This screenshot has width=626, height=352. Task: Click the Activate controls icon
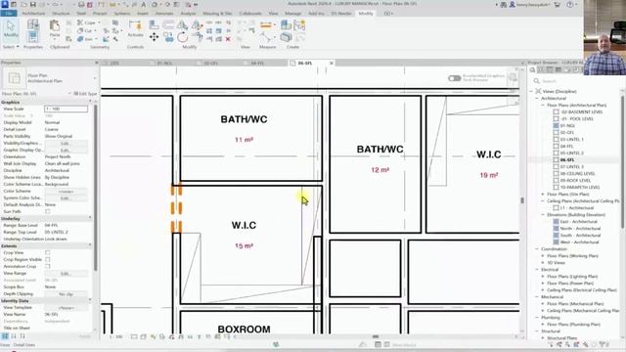[x=135, y=28]
